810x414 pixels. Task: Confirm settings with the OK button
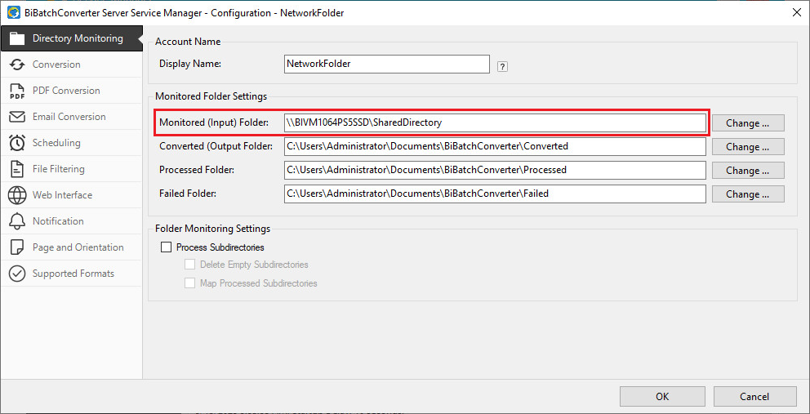(x=661, y=396)
